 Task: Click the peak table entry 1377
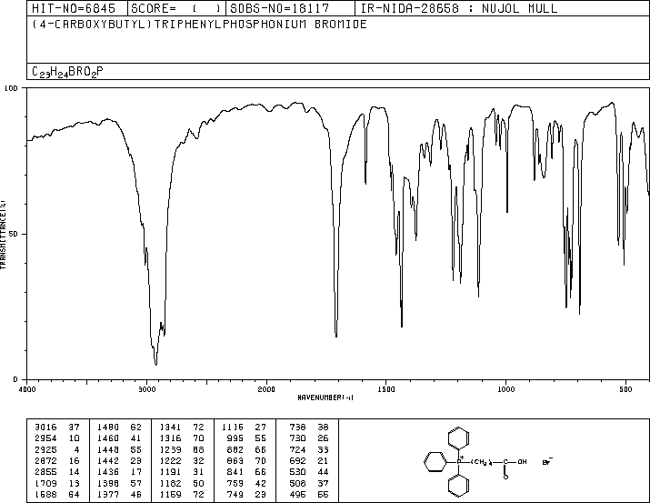point(108,494)
